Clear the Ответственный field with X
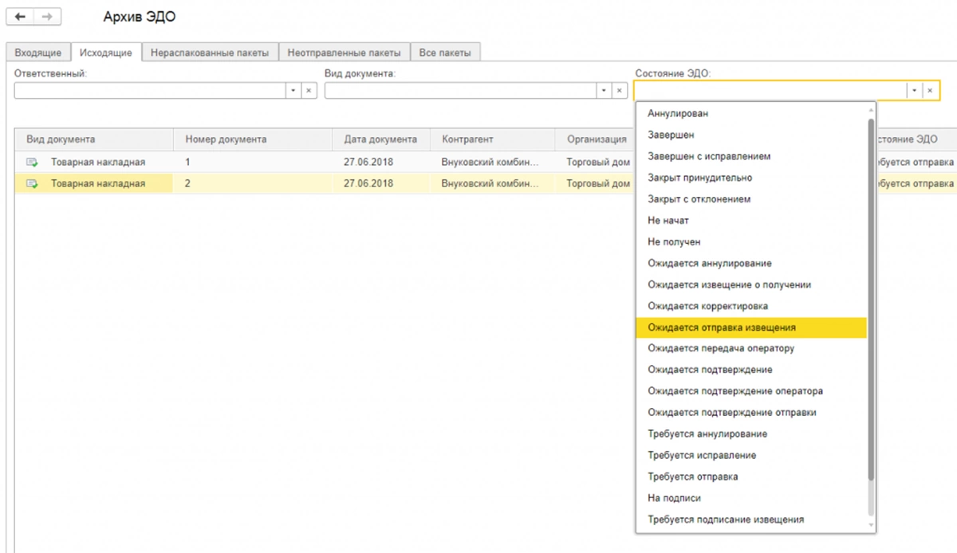The height and width of the screenshot is (553, 957). click(x=309, y=91)
